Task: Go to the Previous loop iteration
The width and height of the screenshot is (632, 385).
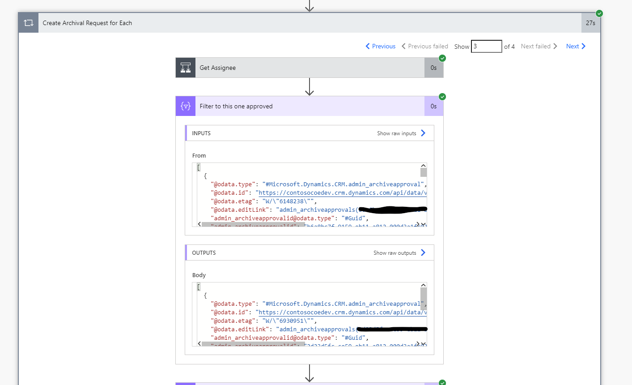Action: (381, 46)
